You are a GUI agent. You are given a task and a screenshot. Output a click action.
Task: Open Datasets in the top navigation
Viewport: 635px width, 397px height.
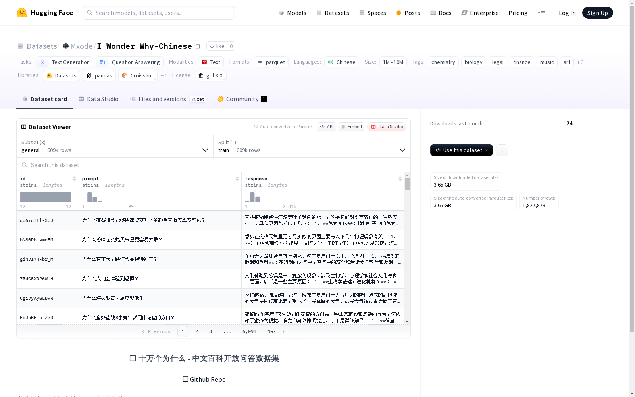point(333,13)
